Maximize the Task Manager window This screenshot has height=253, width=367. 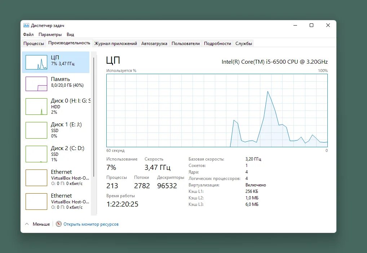click(311, 25)
